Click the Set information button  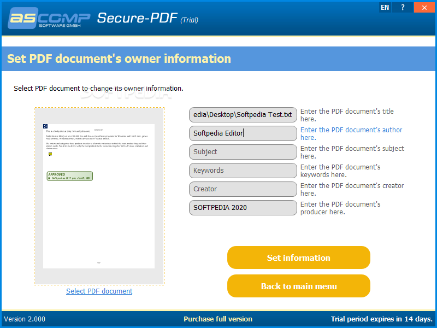(x=298, y=257)
